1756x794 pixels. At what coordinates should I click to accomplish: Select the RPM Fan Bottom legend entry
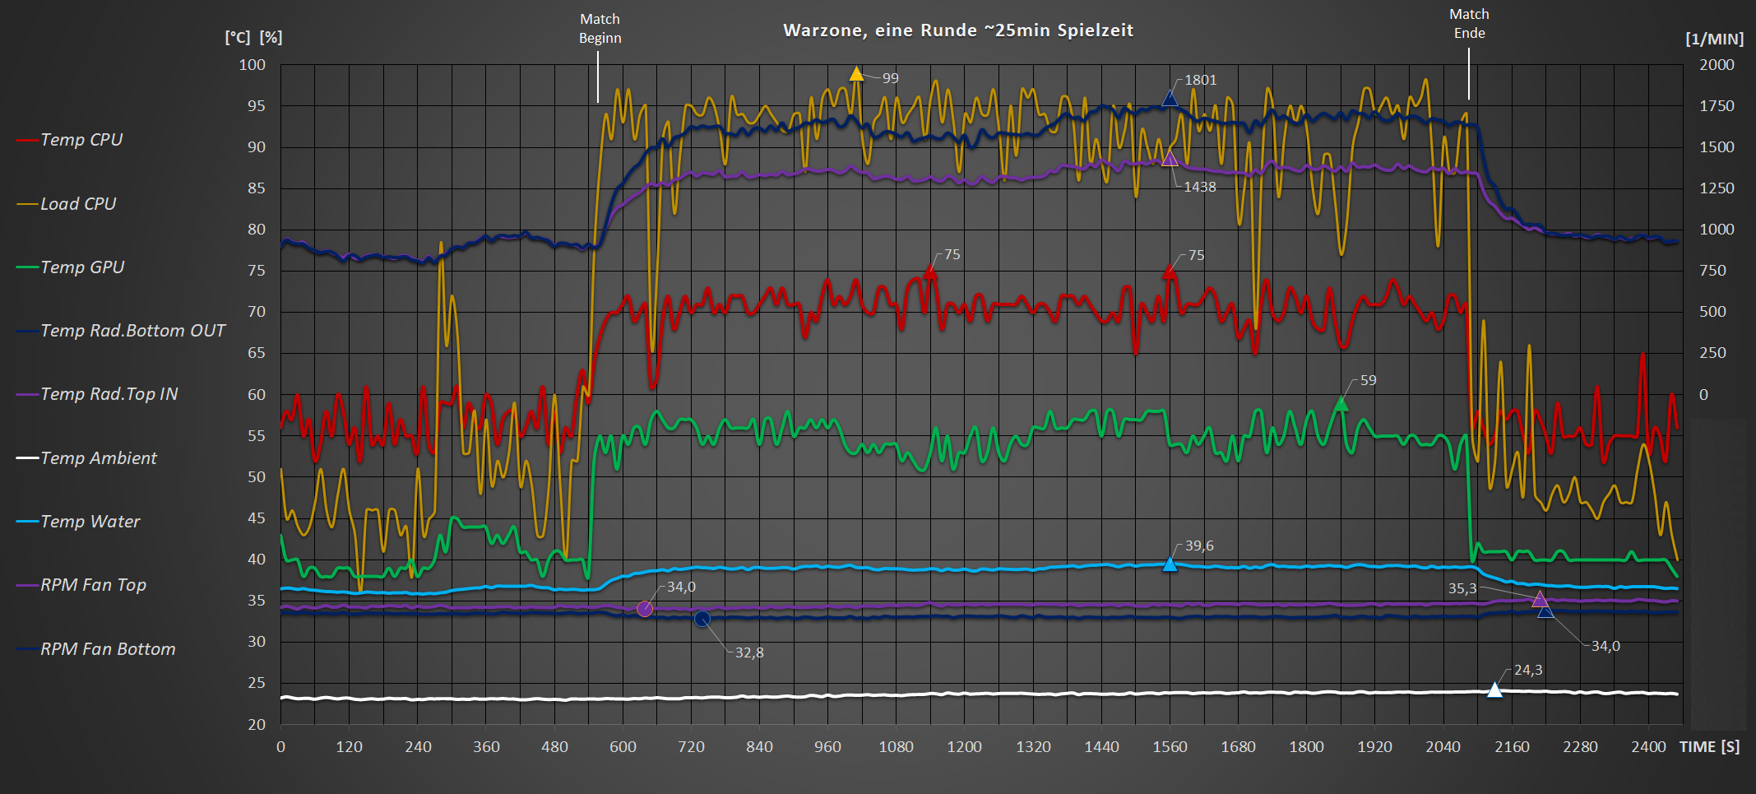tap(97, 648)
